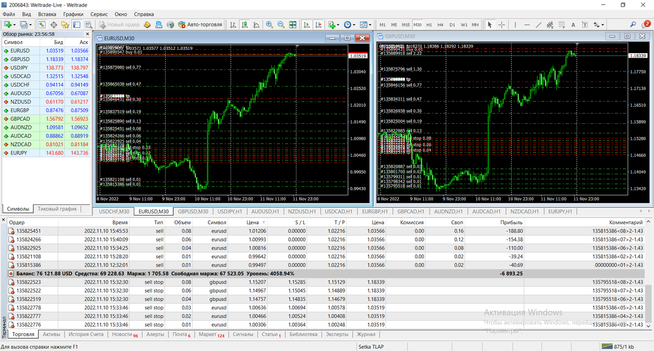This screenshot has height=351, width=654.
Task: Select the Crosshair cursor tool
Action: click(x=501, y=24)
